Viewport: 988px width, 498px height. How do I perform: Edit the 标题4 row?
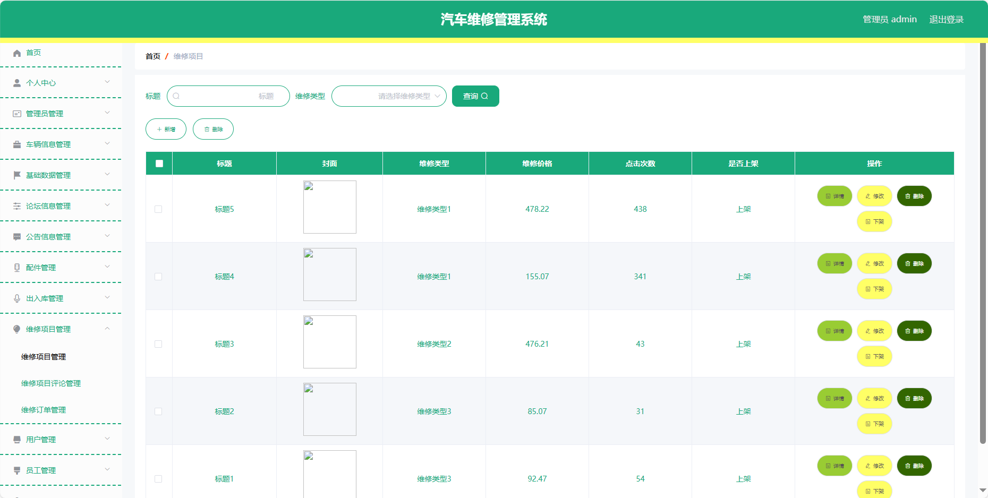(x=874, y=263)
